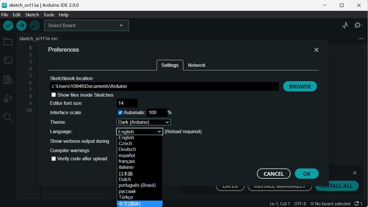368x207 pixels.
Task: Click the Verify checkmark icon
Action: 8,25
